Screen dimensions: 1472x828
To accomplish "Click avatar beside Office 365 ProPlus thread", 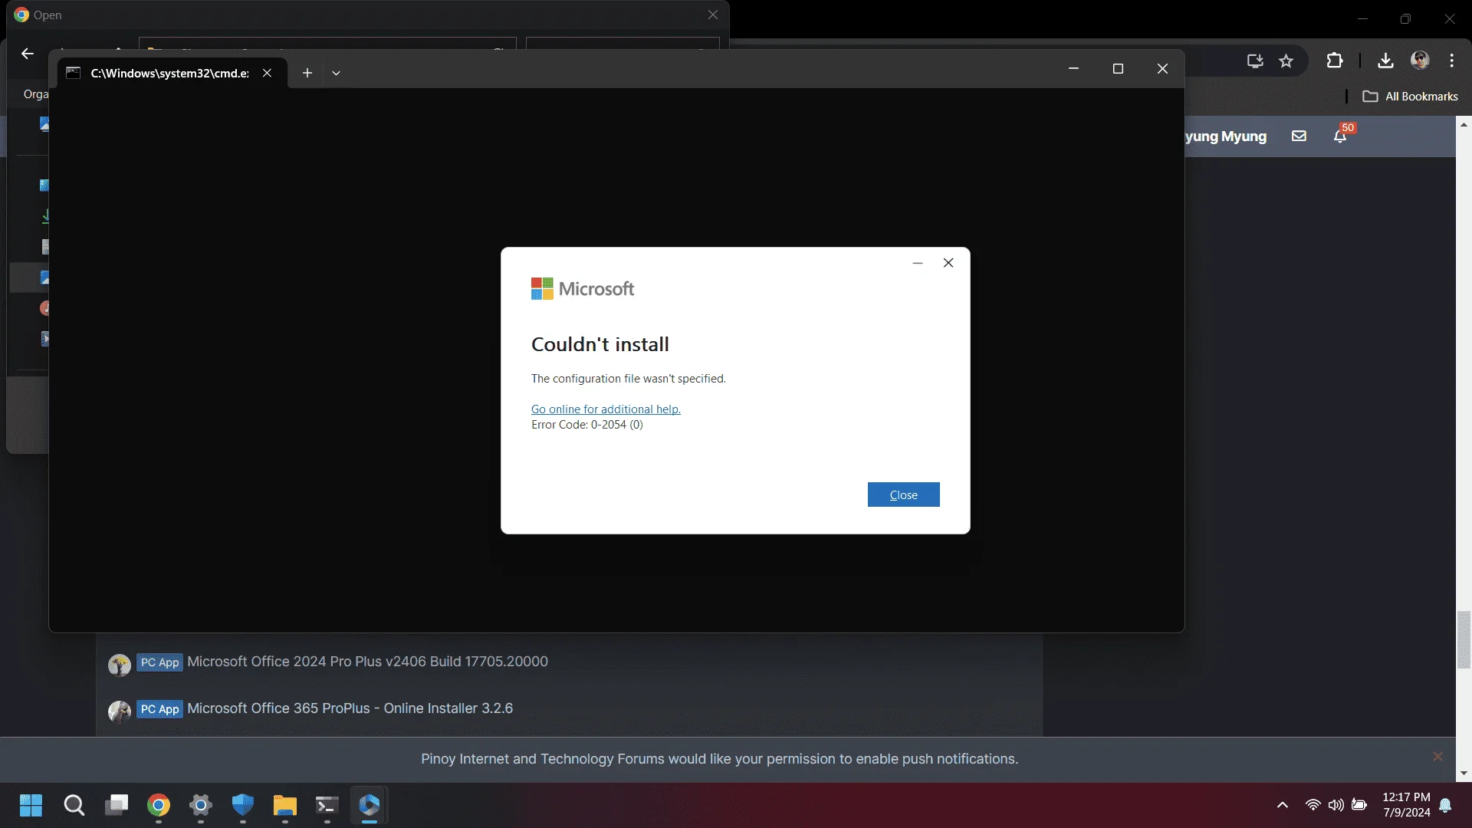I will point(119,711).
